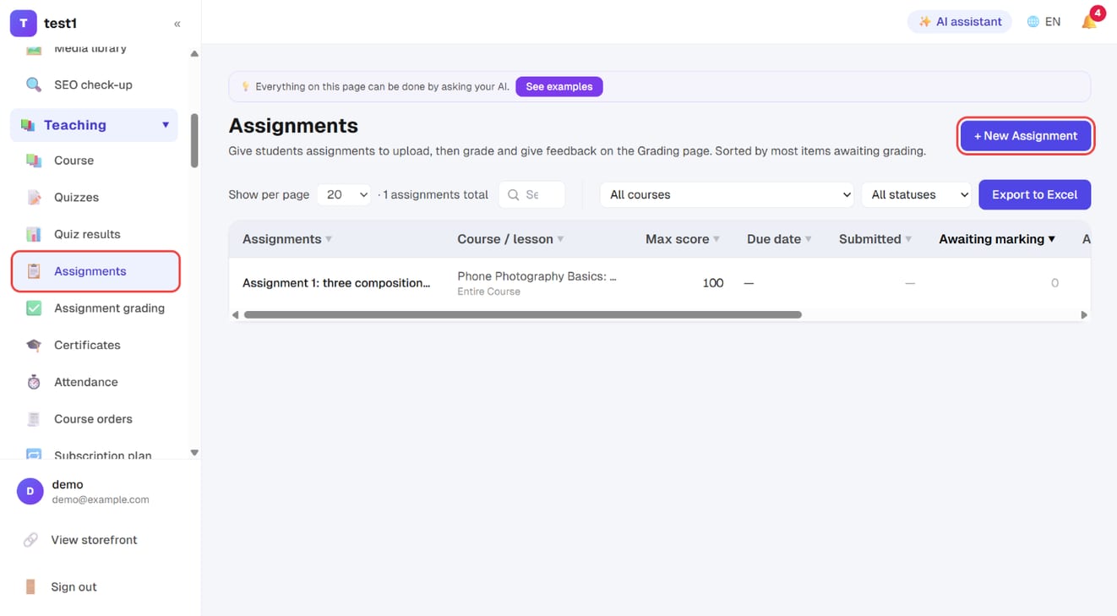Click the Quiz results chart icon
The image size is (1117, 616).
coord(34,234)
